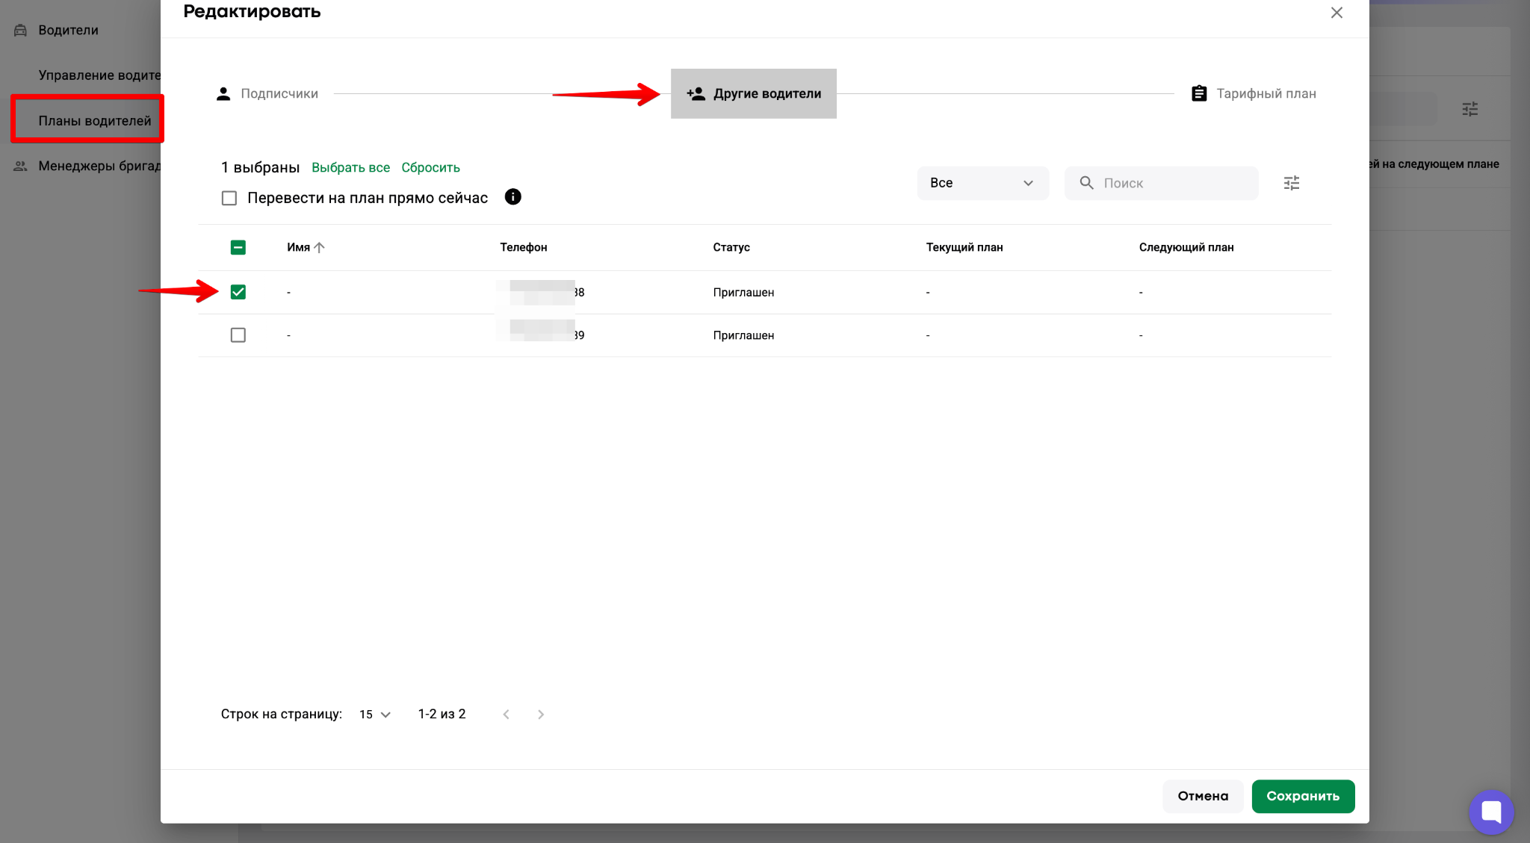The height and width of the screenshot is (843, 1530).
Task: Sort by the Имя column
Action: [x=298, y=247]
